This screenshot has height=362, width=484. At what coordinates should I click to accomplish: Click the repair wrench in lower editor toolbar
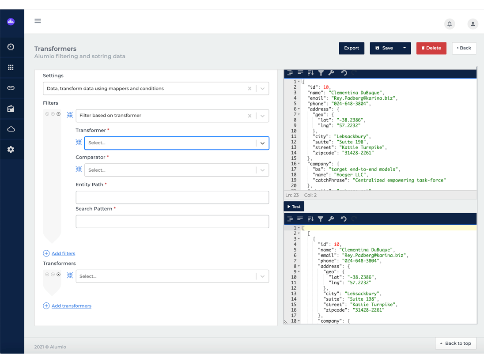[x=331, y=219]
